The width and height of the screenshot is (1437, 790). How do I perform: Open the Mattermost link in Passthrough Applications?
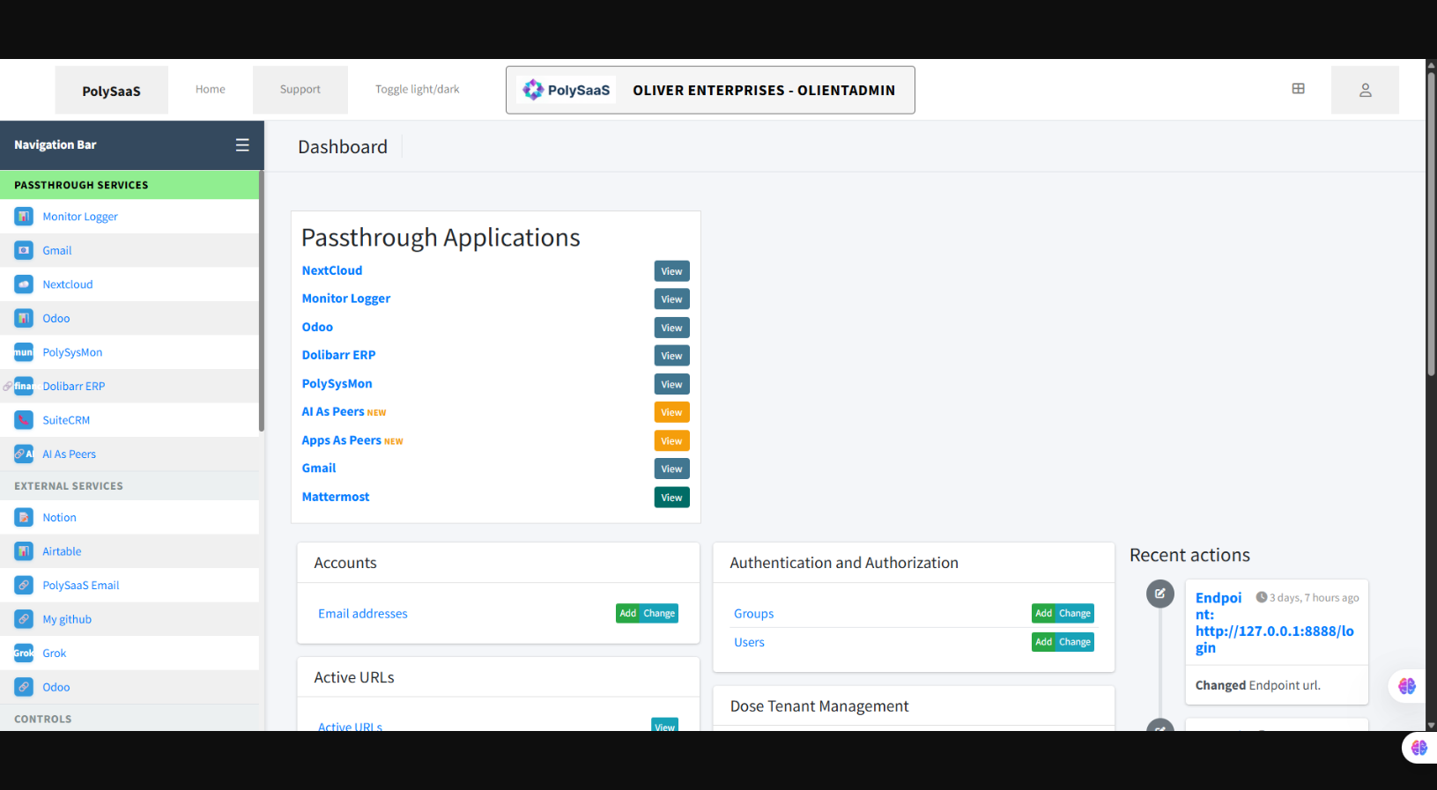(336, 497)
